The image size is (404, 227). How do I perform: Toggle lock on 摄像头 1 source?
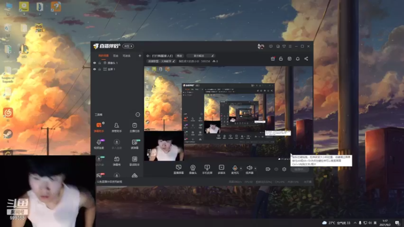click(99, 63)
